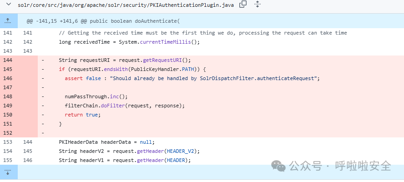Click the expand all lines icon beside file path
Screen dimensions: 404x182
pyautogui.click(x=257, y=4)
